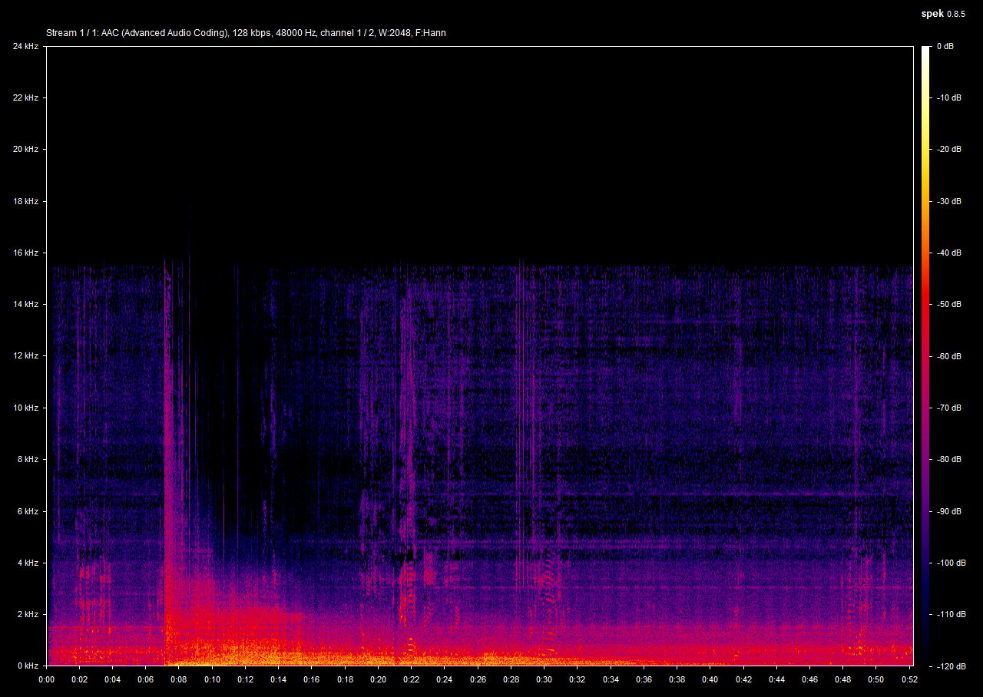
Task: Select the 0 dB scale label
Action: 945,46
